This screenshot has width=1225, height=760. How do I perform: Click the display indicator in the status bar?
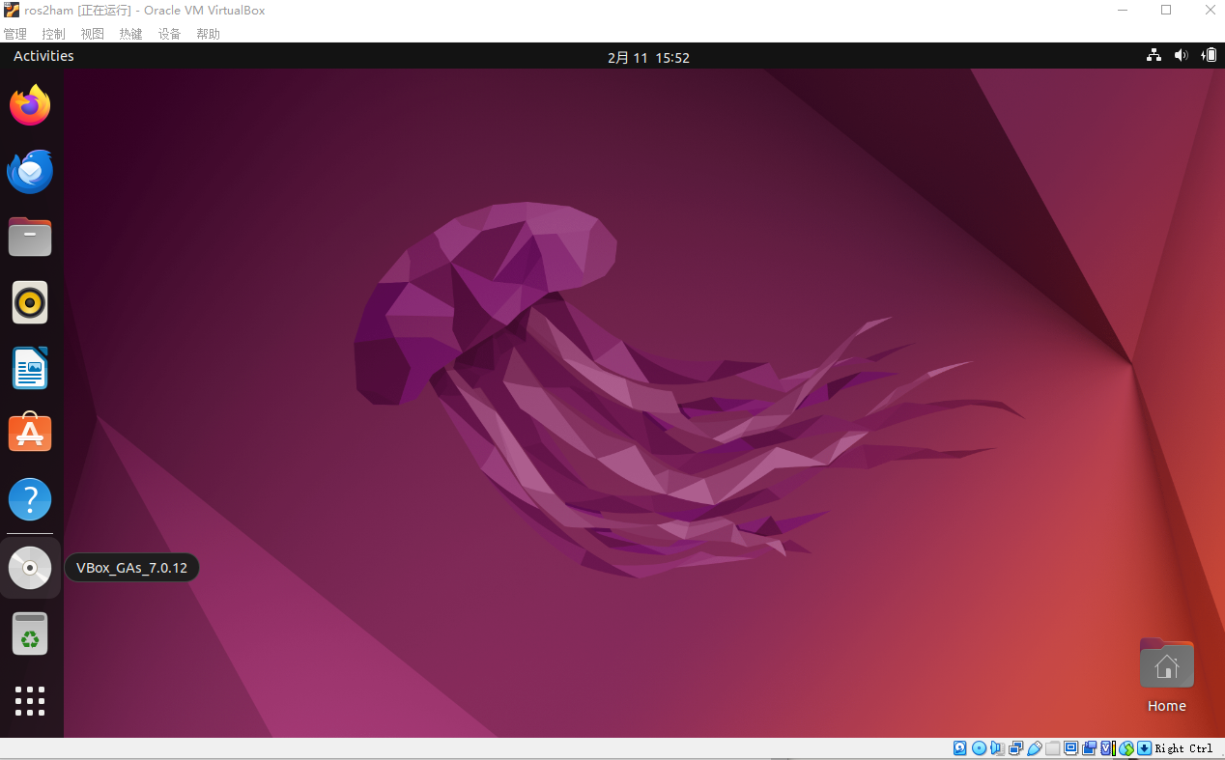tap(1071, 748)
